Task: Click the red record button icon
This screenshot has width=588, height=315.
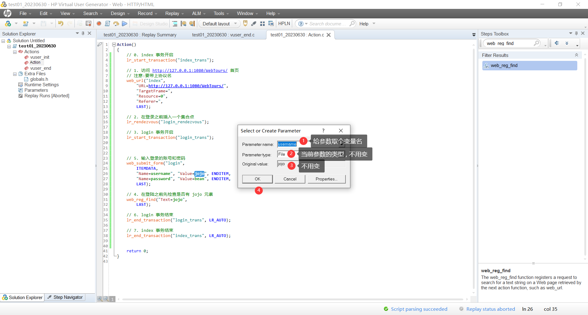Action: click(99, 24)
